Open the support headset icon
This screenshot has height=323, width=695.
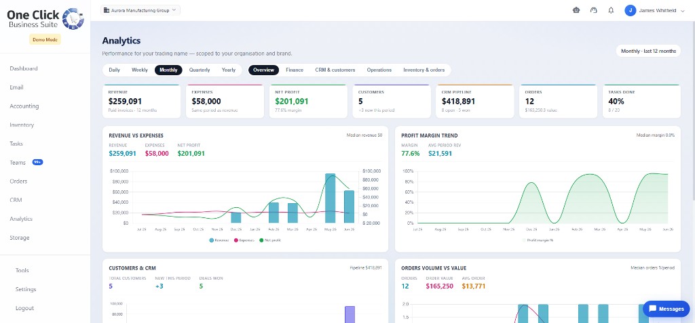click(594, 10)
